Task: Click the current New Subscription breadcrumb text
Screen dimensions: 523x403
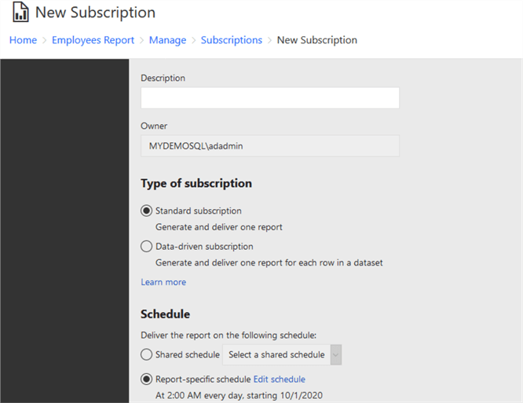Action: coord(316,40)
